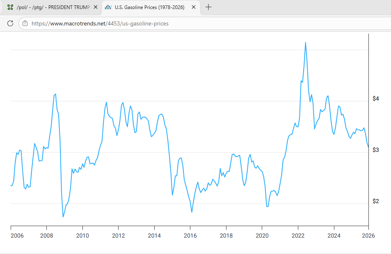Click the 2024 x-axis label
Viewport: 391px width, 254px height.
click(334, 236)
